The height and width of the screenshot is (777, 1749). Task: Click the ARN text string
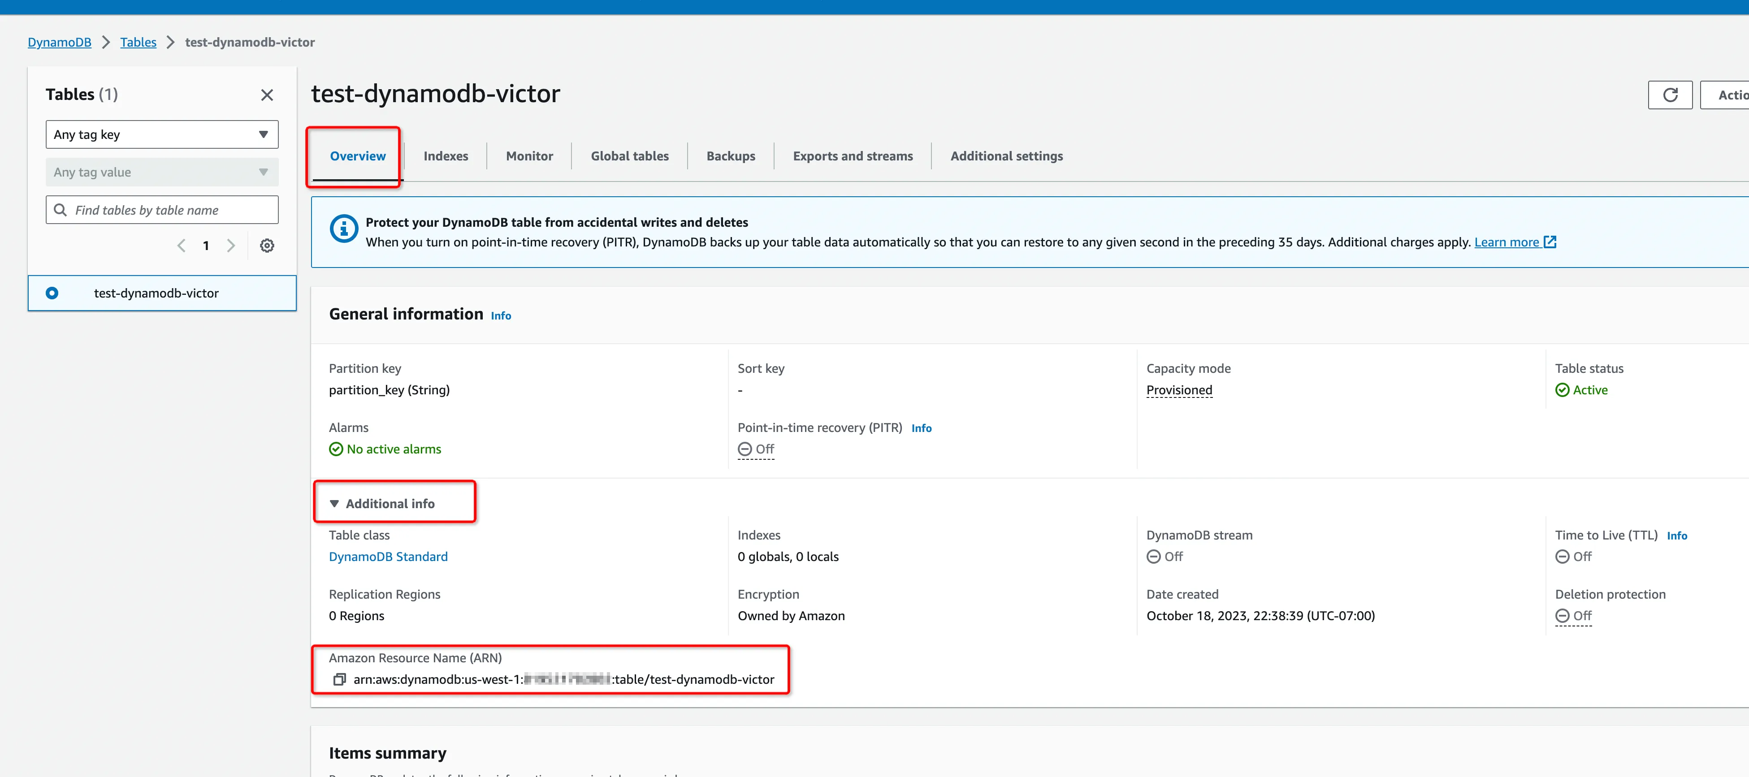pyautogui.click(x=563, y=679)
